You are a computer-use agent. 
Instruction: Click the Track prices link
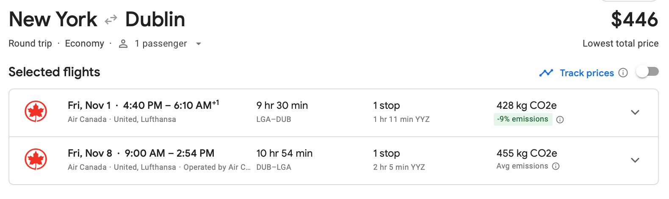click(x=586, y=73)
